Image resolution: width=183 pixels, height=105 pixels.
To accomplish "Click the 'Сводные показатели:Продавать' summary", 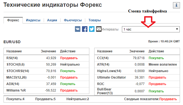I will [150, 99].
